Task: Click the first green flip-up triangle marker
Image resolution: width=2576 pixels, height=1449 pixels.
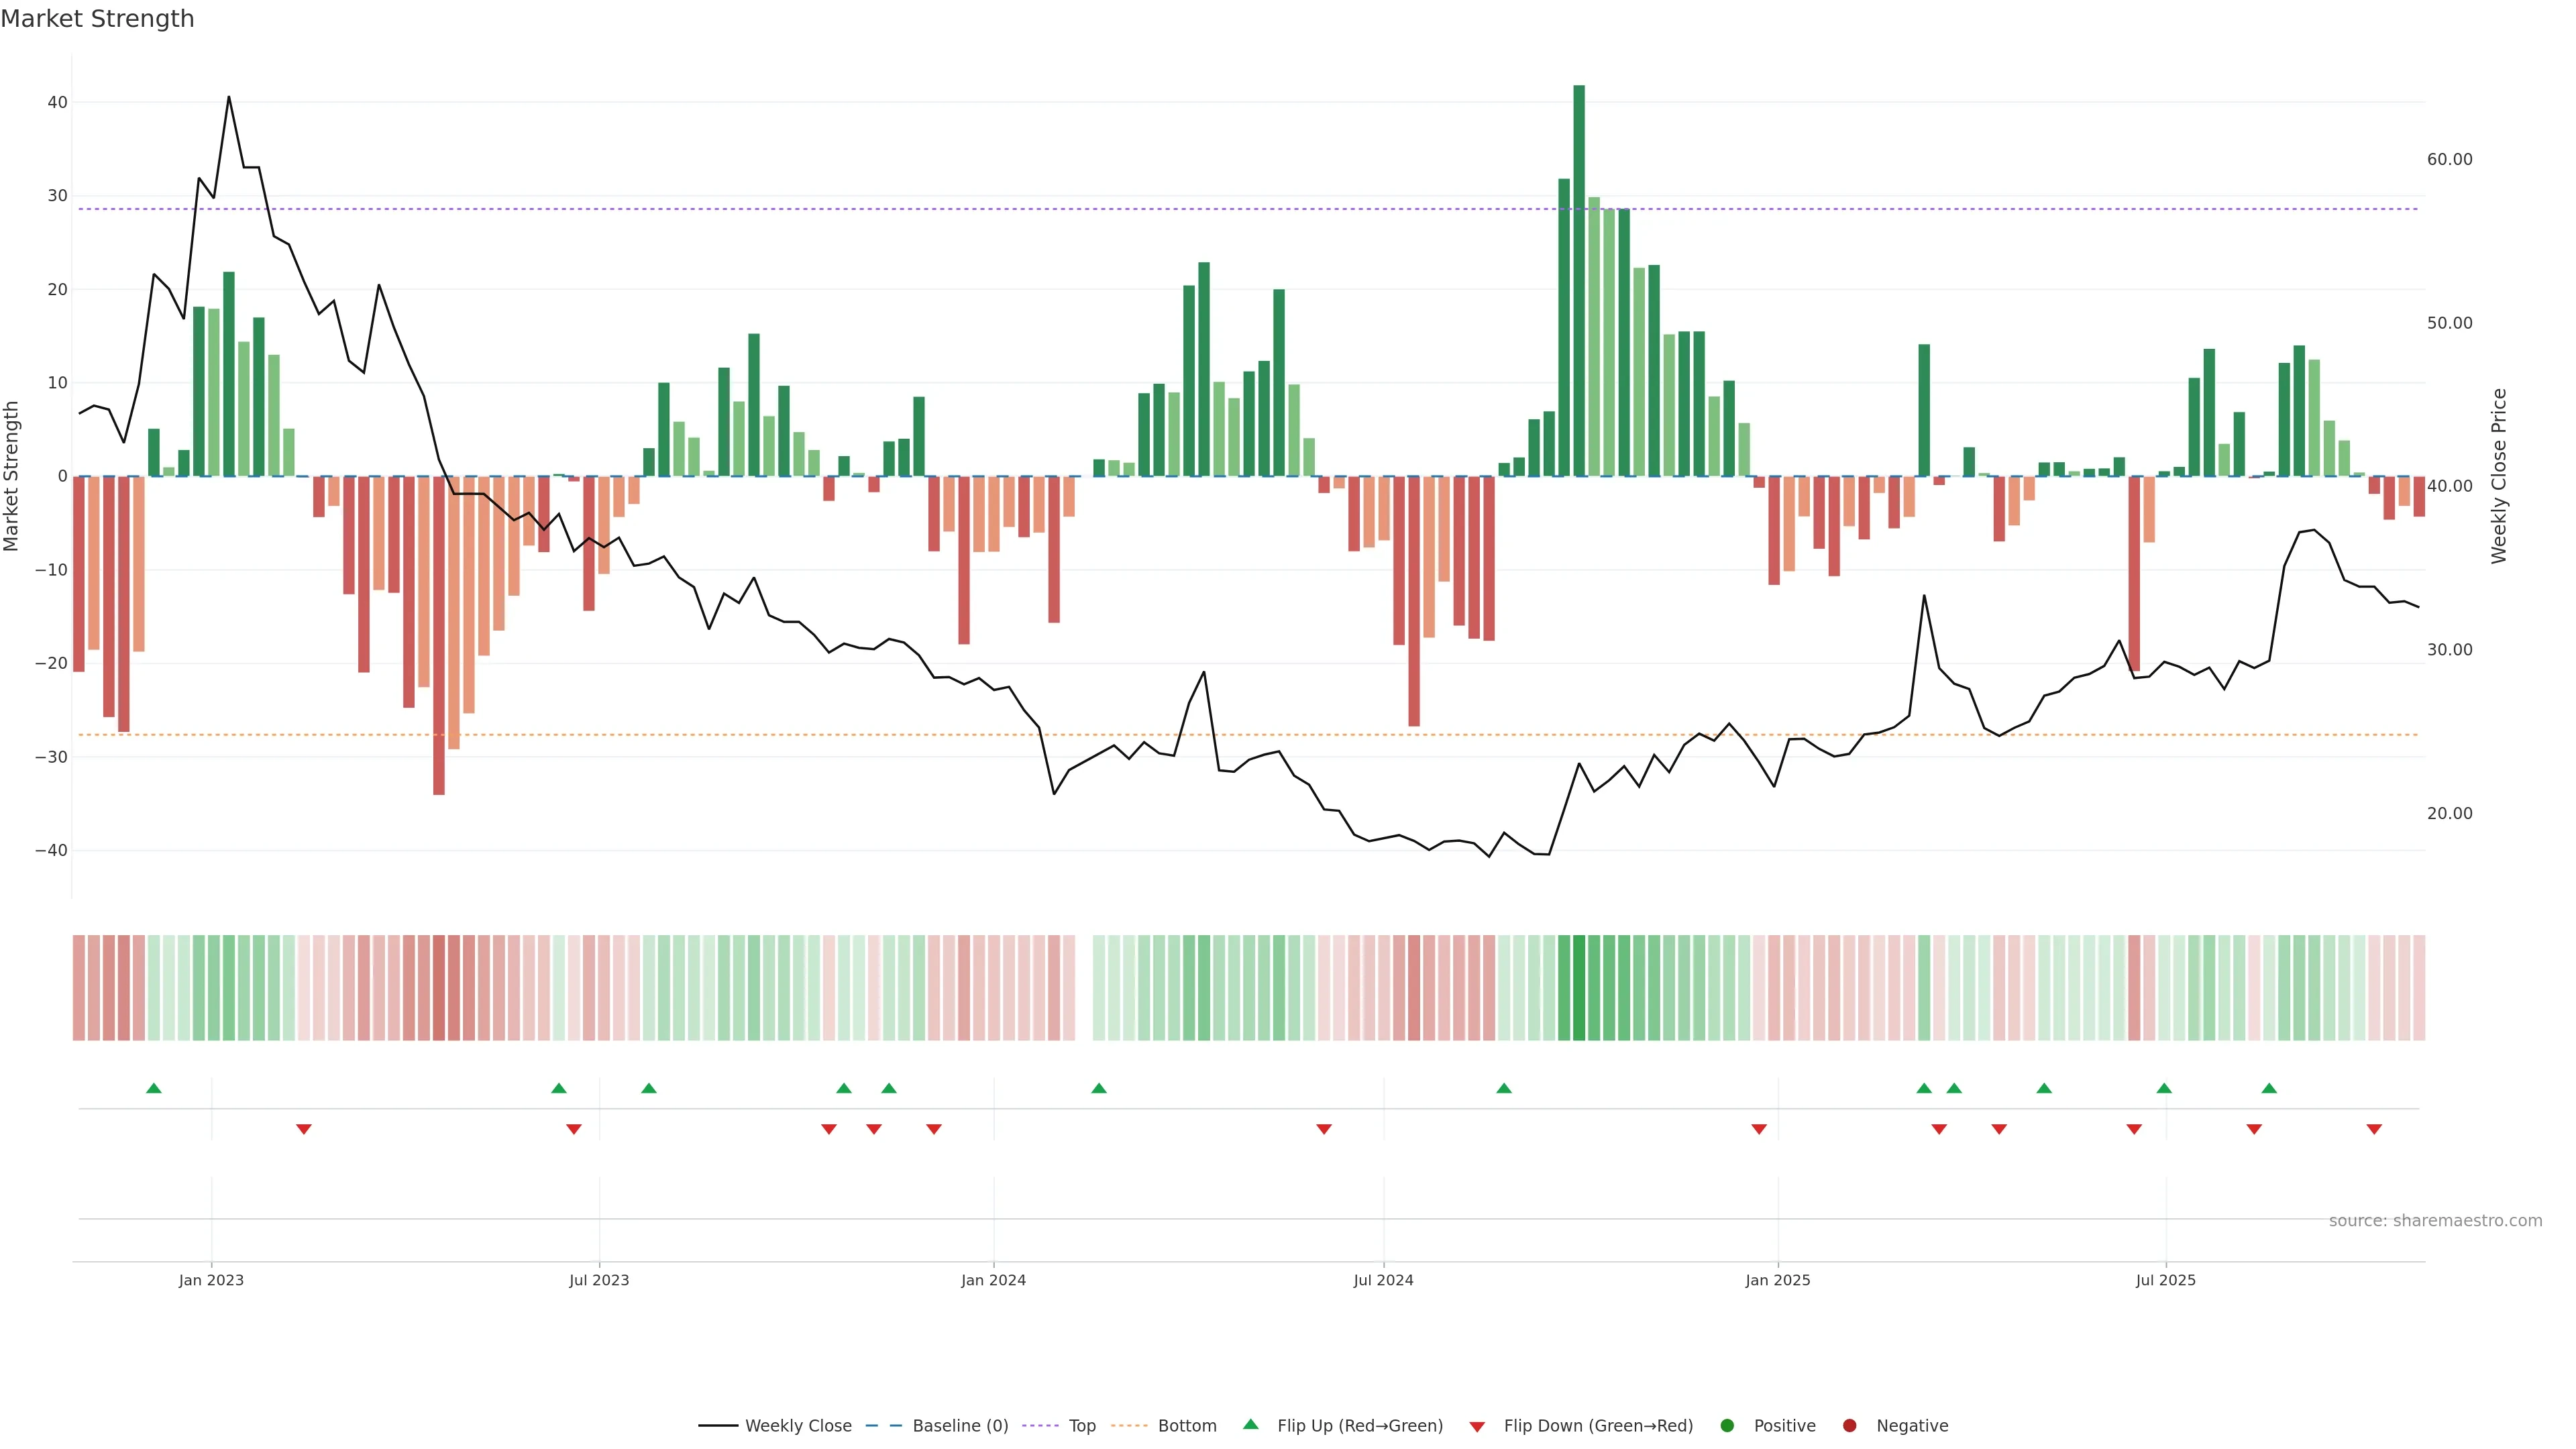Action: point(154,1088)
